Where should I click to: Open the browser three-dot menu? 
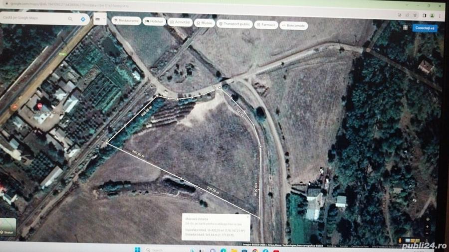pos(440,16)
